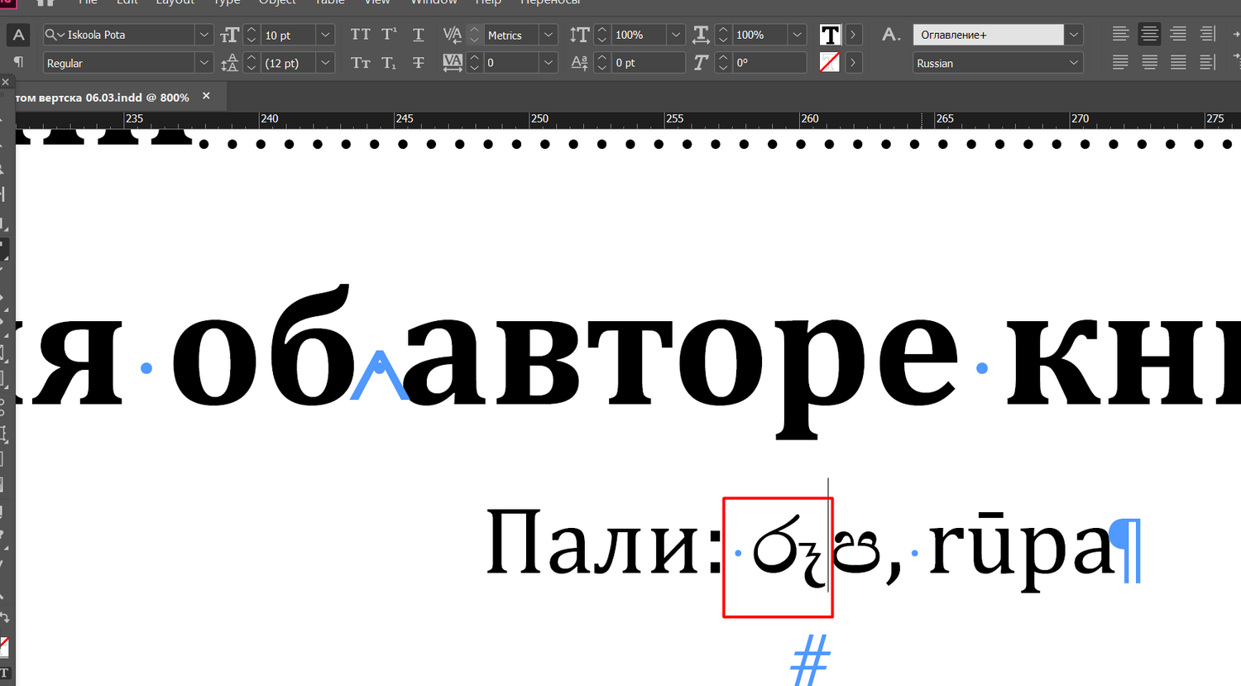Click the stroke color swatch with red slash
The image size is (1241, 686).
(830, 63)
